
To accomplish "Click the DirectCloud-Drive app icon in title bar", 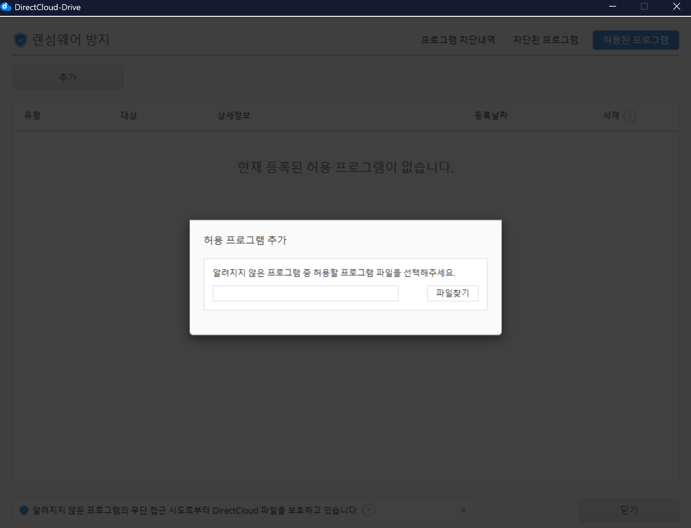I will pyautogui.click(x=6, y=7).
